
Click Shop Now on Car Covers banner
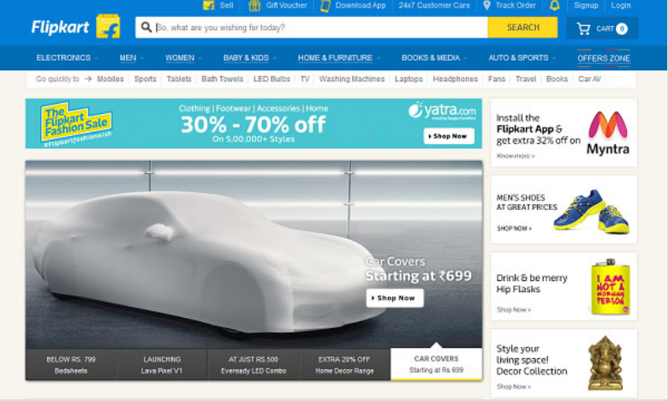[x=395, y=298]
